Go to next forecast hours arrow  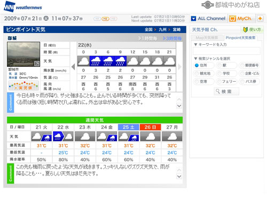[x=179, y=67]
